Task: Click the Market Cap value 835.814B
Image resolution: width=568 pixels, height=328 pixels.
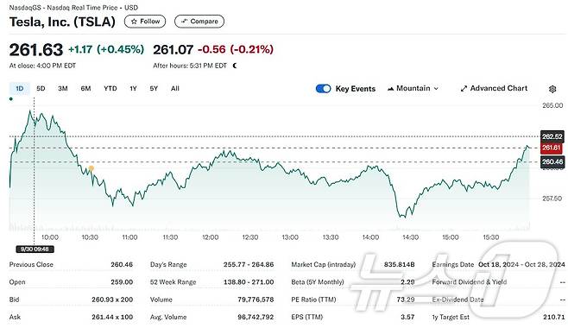Action: (x=399, y=264)
